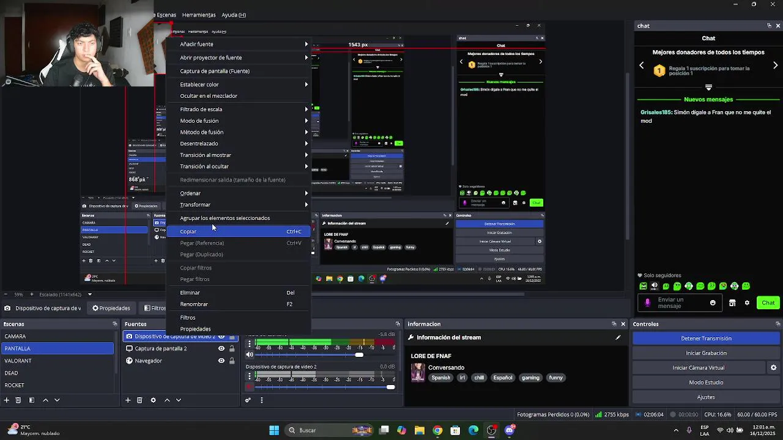783x440 pixels.
Task: Open the chat shop icon
Action: (x=732, y=302)
